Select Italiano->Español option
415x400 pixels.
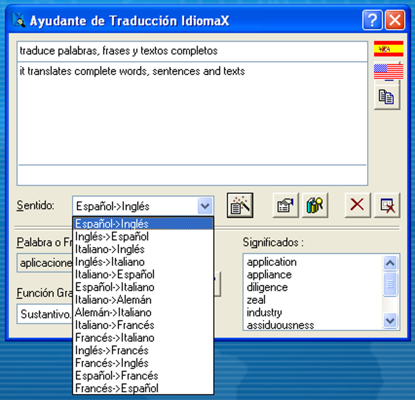coord(143,274)
